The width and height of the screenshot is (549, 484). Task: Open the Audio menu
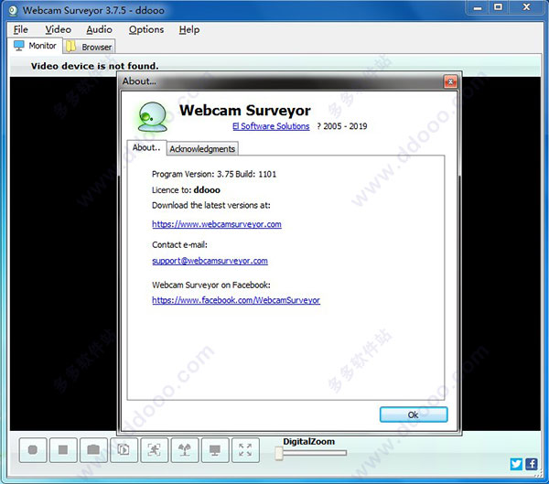coord(100,30)
